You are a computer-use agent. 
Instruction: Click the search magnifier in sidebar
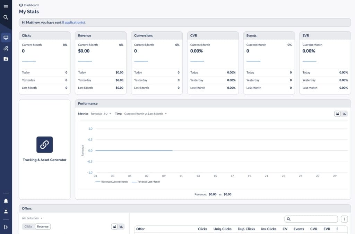[x=6, y=17]
